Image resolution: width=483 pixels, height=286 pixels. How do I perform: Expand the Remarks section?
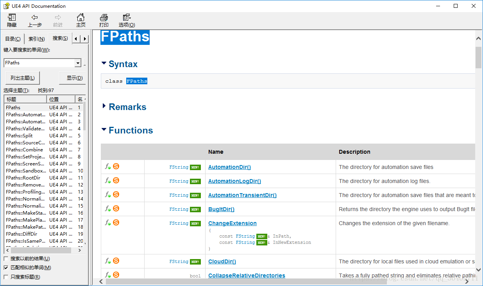coord(104,106)
